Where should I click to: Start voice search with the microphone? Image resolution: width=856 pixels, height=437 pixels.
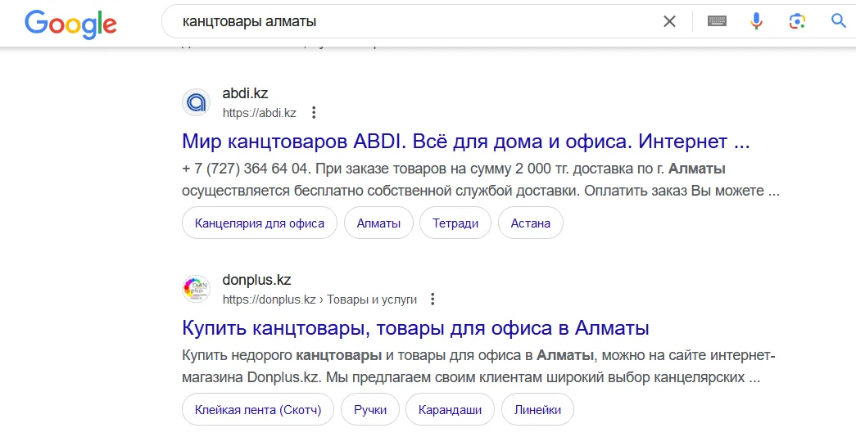coord(756,21)
